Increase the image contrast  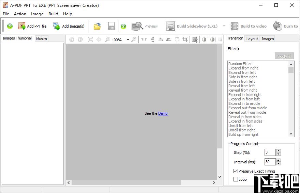[205, 39]
